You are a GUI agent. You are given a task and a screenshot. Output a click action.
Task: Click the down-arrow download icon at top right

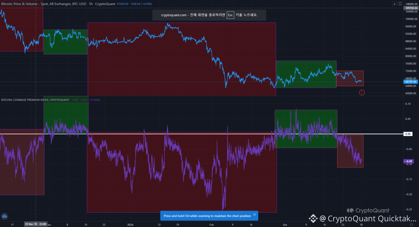[395, 3]
